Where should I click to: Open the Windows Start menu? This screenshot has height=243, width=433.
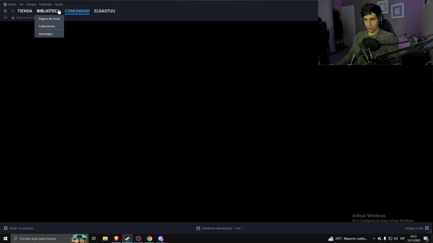(5, 239)
